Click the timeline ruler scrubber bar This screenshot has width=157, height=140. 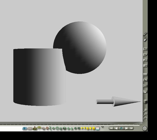click(70, 125)
